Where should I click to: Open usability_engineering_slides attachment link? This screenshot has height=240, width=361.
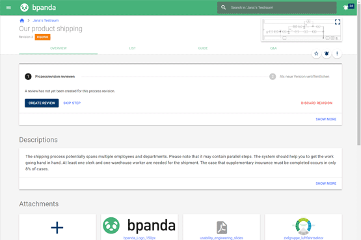tap(222, 238)
